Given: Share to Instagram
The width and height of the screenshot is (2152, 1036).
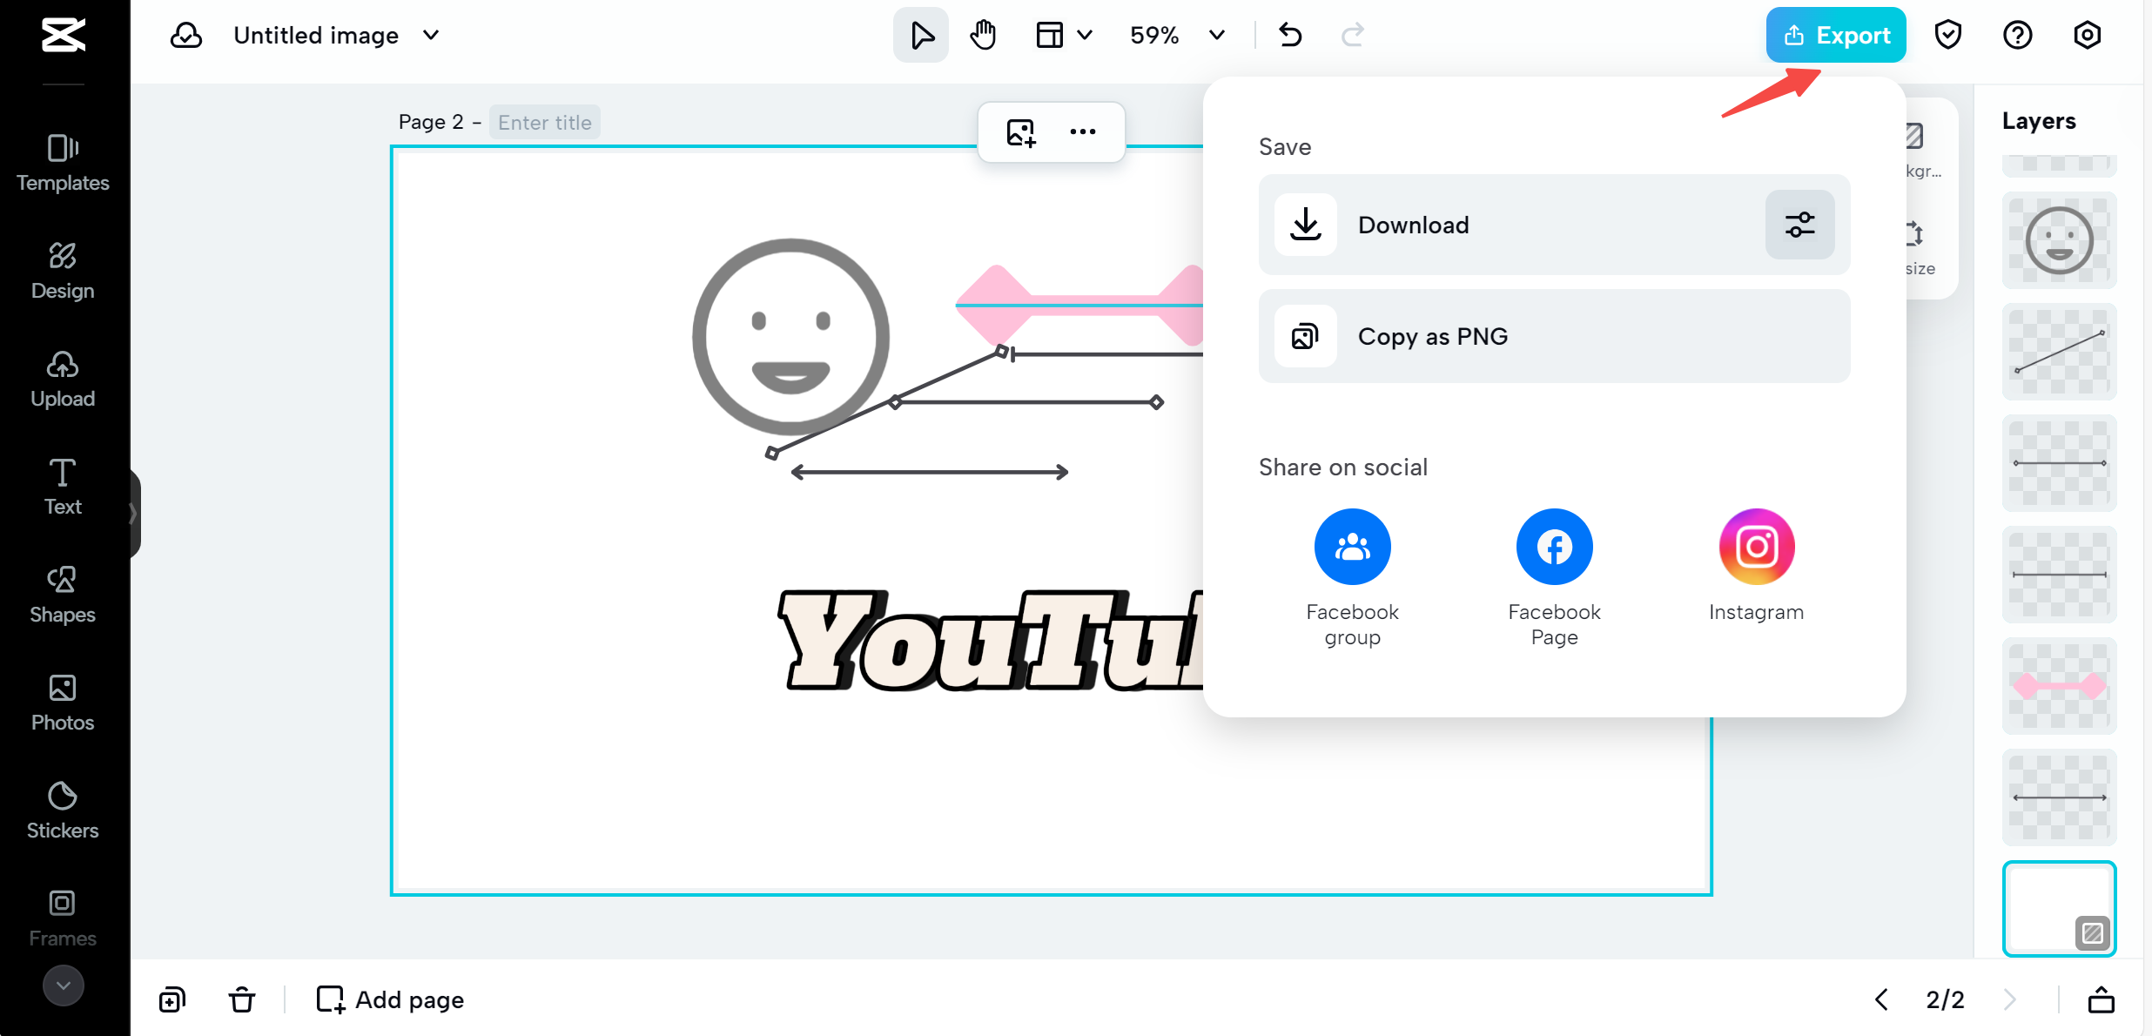Looking at the screenshot, I should point(1756,547).
